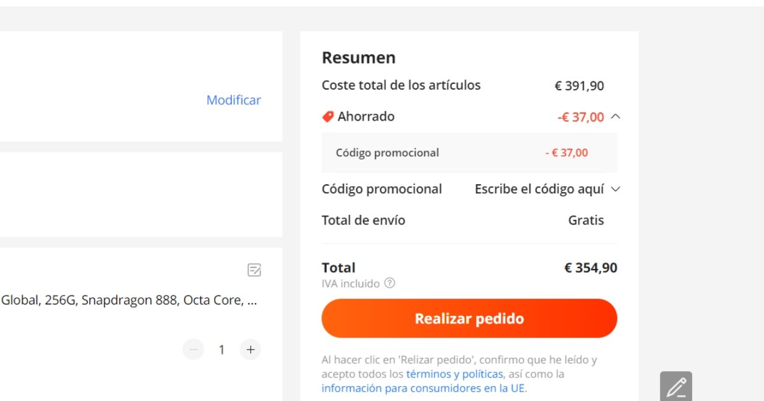Open the order note edit icon
Screen dimensions: 764x401
254,270
